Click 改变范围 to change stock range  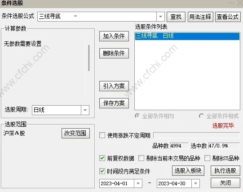pos(75,133)
